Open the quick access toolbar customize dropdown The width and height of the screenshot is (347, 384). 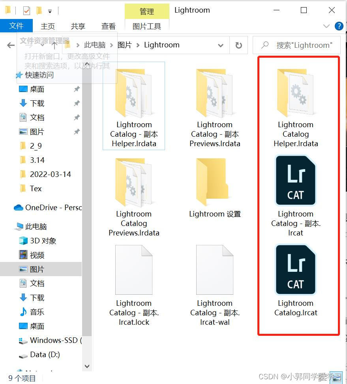pos(50,11)
